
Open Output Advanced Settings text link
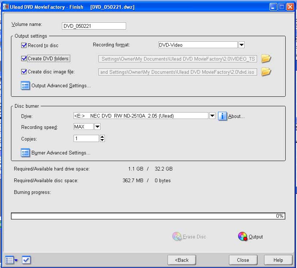coord(61,86)
